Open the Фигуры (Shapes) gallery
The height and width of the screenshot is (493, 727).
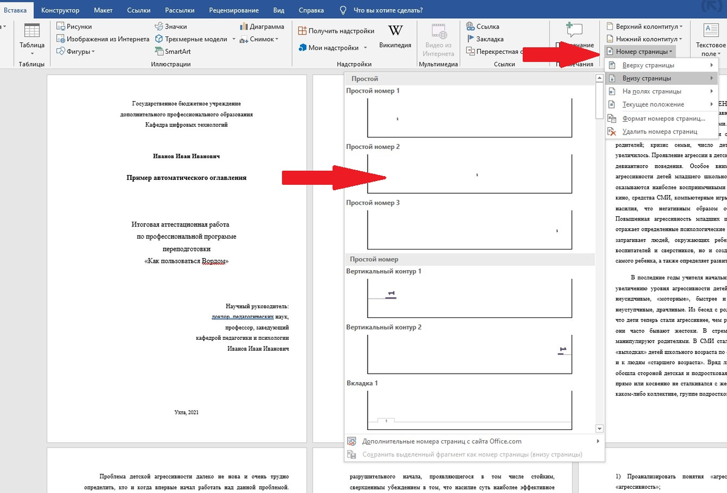pos(75,51)
